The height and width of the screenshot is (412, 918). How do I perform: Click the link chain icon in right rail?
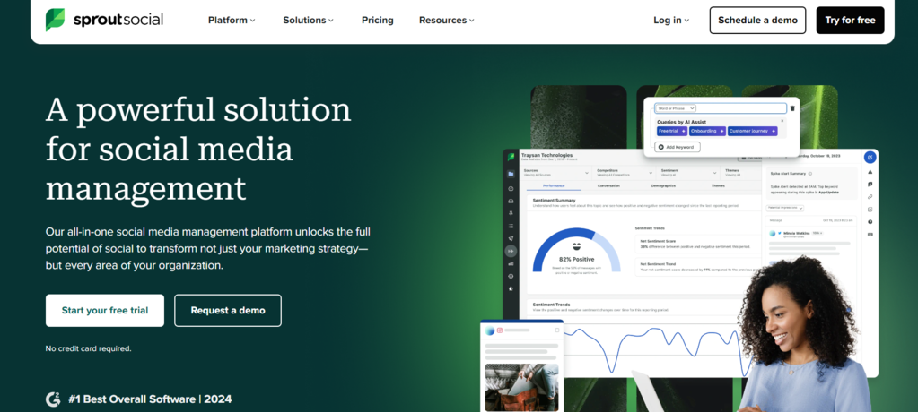point(870,197)
